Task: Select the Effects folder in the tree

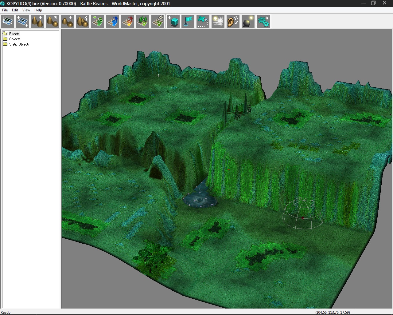Action: click(14, 34)
